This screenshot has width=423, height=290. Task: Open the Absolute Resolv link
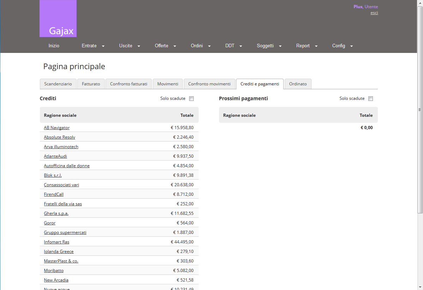tap(60, 137)
